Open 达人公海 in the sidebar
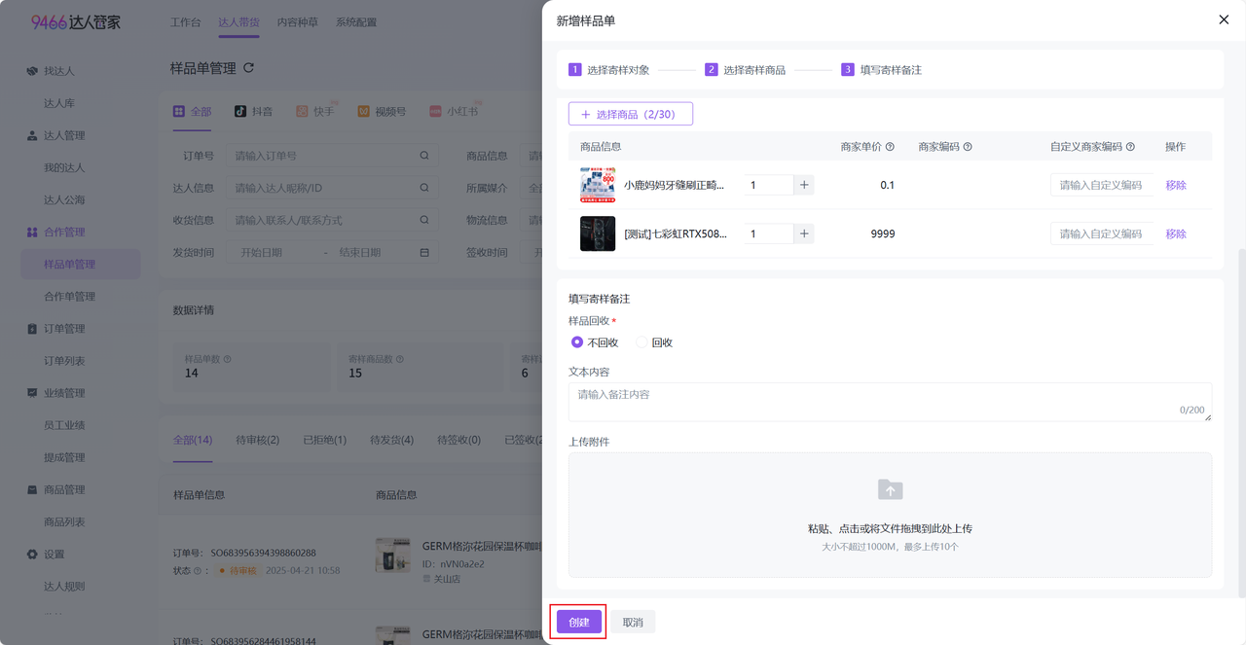 pos(64,199)
